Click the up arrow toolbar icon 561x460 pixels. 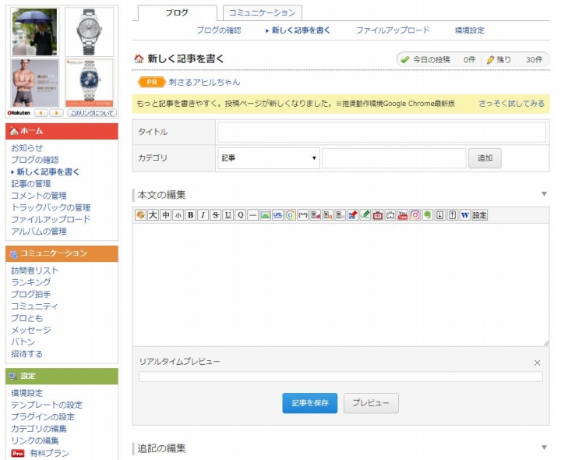click(x=453, y=215)
